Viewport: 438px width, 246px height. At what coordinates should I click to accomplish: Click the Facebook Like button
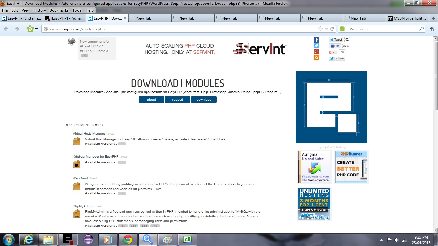(335, 46)
